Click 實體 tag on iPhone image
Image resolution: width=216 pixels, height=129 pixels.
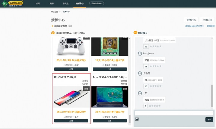click(86, 88)
